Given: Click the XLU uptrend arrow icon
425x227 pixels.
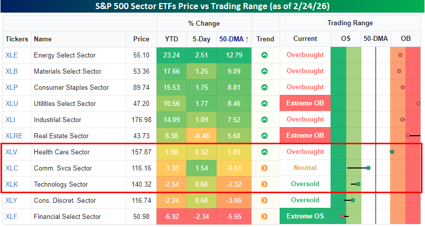Looking at the screenshot, I should coord(264,103).
